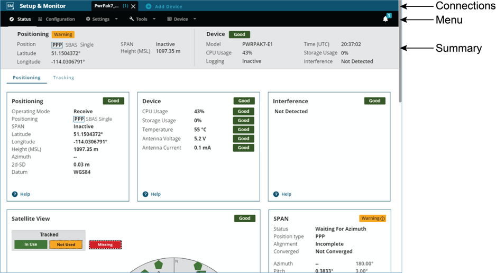Select the Positioning tab

click(x=26, y=77)
